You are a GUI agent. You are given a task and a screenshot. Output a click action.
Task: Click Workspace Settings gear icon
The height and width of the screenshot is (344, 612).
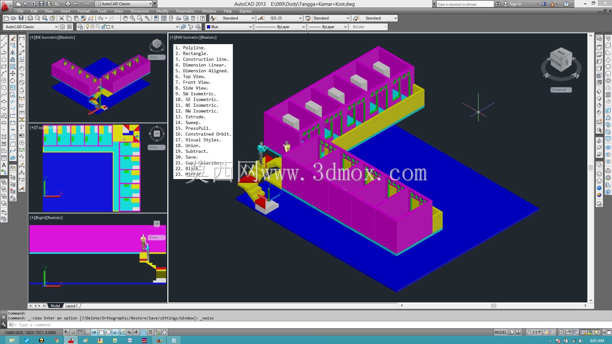click(62, 27)
